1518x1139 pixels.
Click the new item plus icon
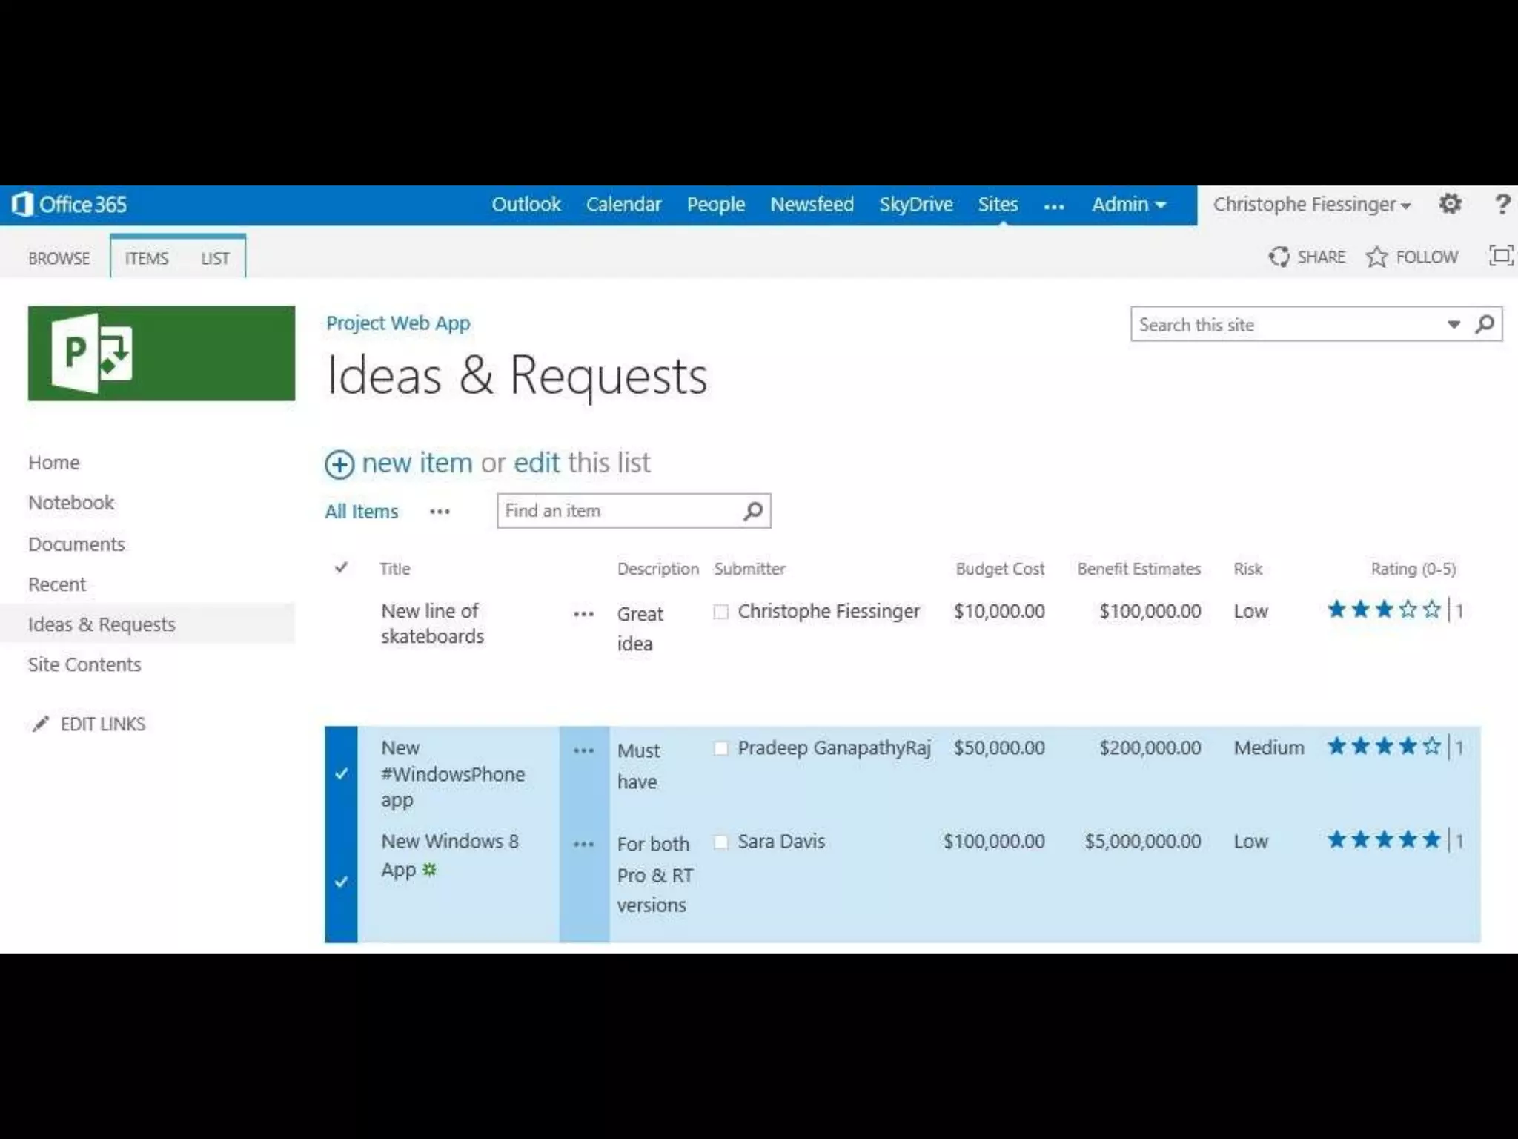[x=339, y=464]
